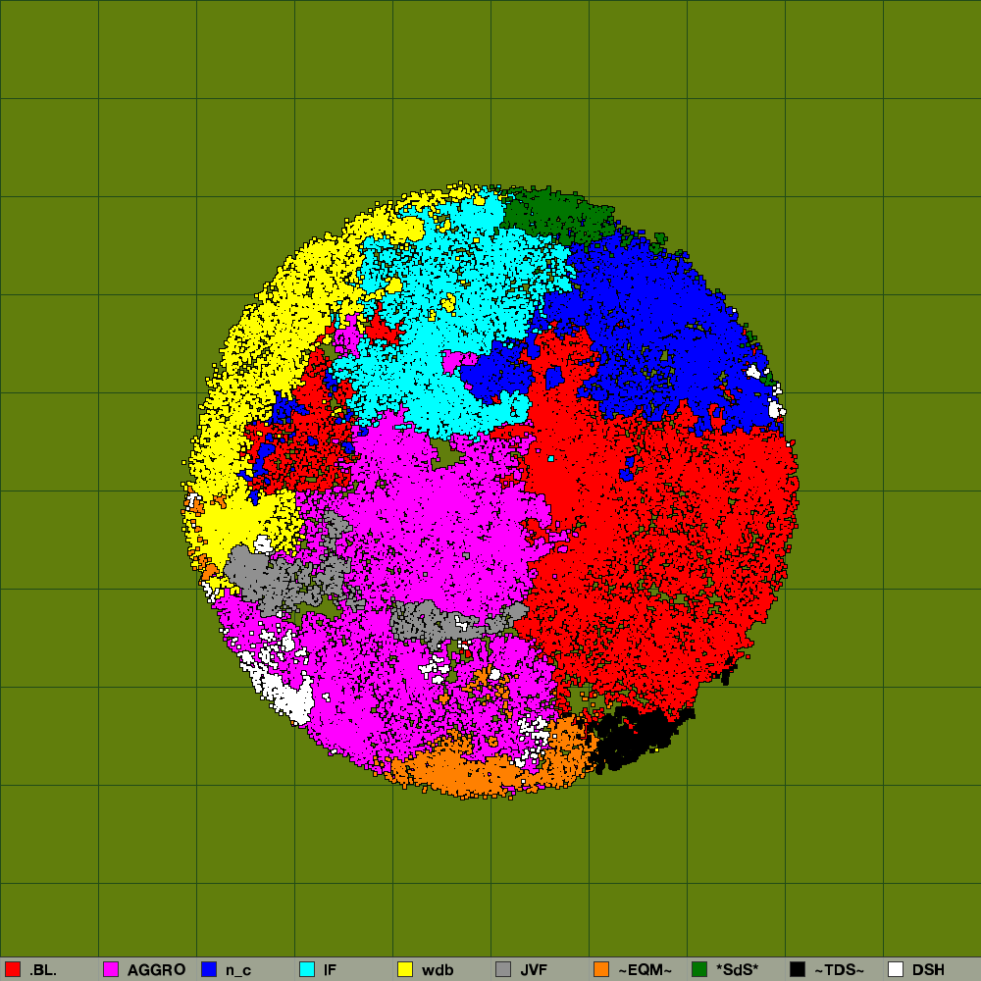Image resolution: width=981 pixels, height=981 pixels.
Task: Click the magenta AGGRO legend swatch
Action: point(111,969)
